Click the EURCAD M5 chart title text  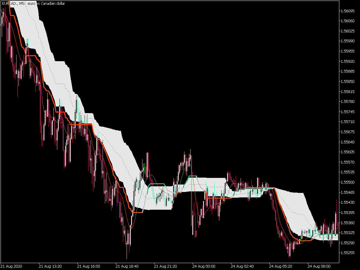coord(33,4)
